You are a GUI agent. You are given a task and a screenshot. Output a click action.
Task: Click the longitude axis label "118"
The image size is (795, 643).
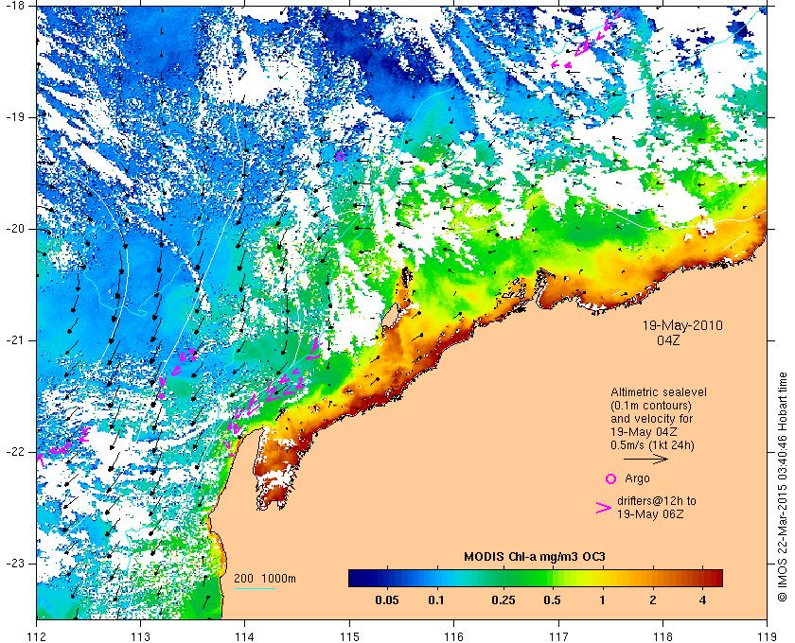coord(662,635)
